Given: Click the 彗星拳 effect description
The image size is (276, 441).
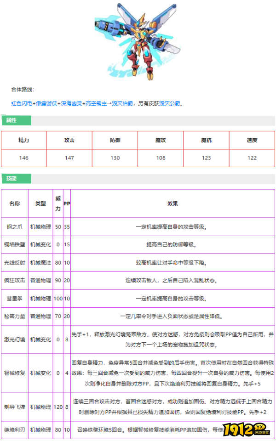Looking at the screenshot, I should click(172, 299).
